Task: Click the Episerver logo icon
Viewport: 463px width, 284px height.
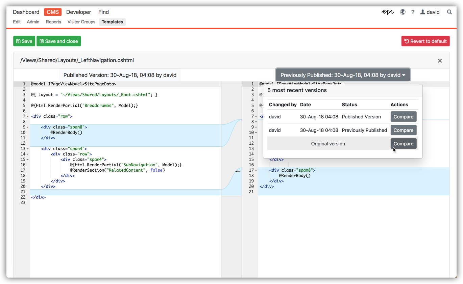Action: 387,12
